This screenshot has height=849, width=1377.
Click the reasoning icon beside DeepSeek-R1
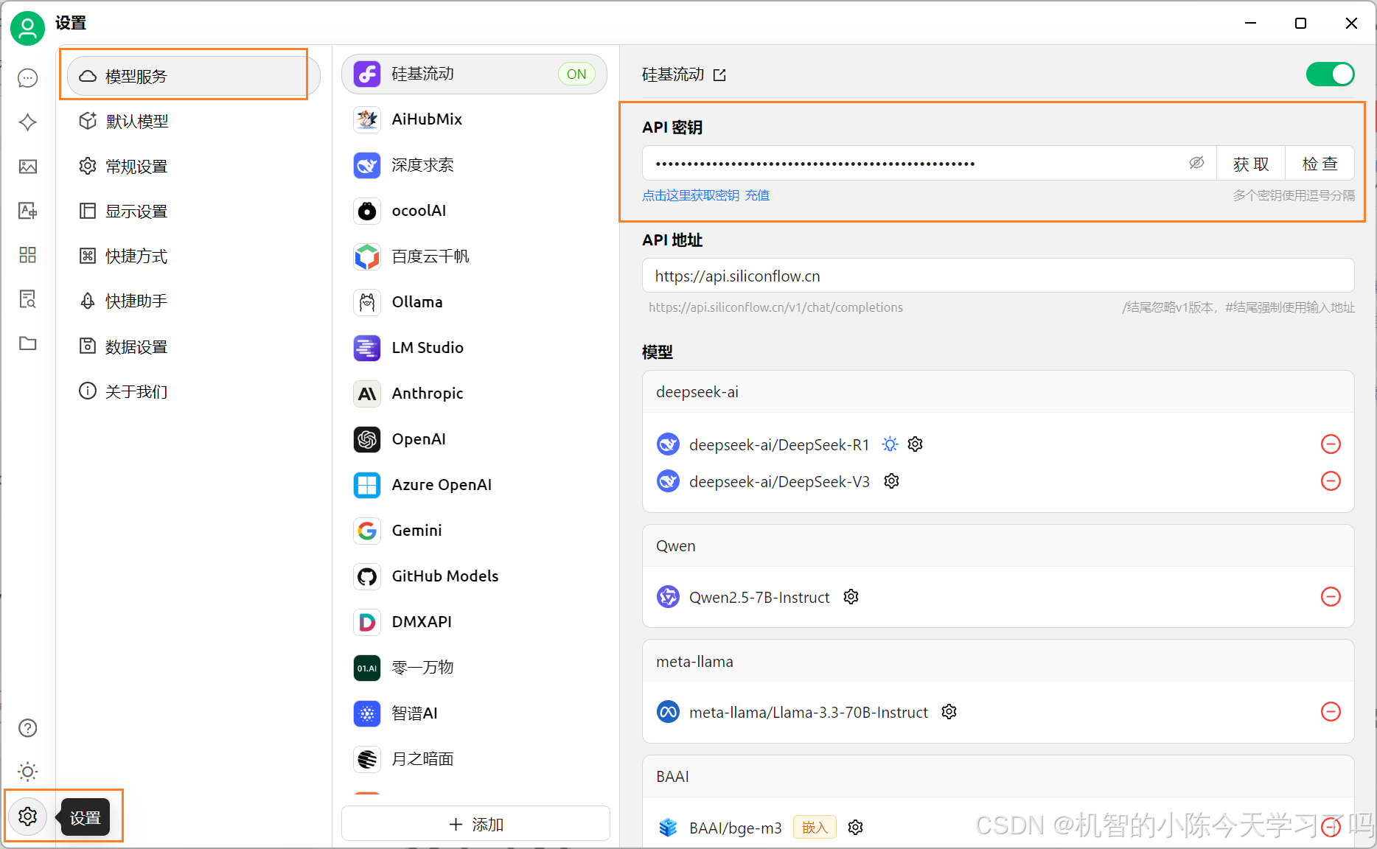890,444
